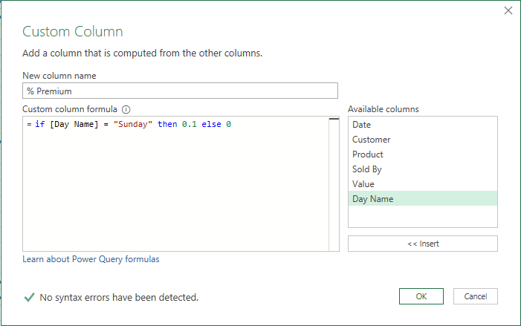521x326 pixels.
Task: Cancel the custom column dialog
Action: 475,296
